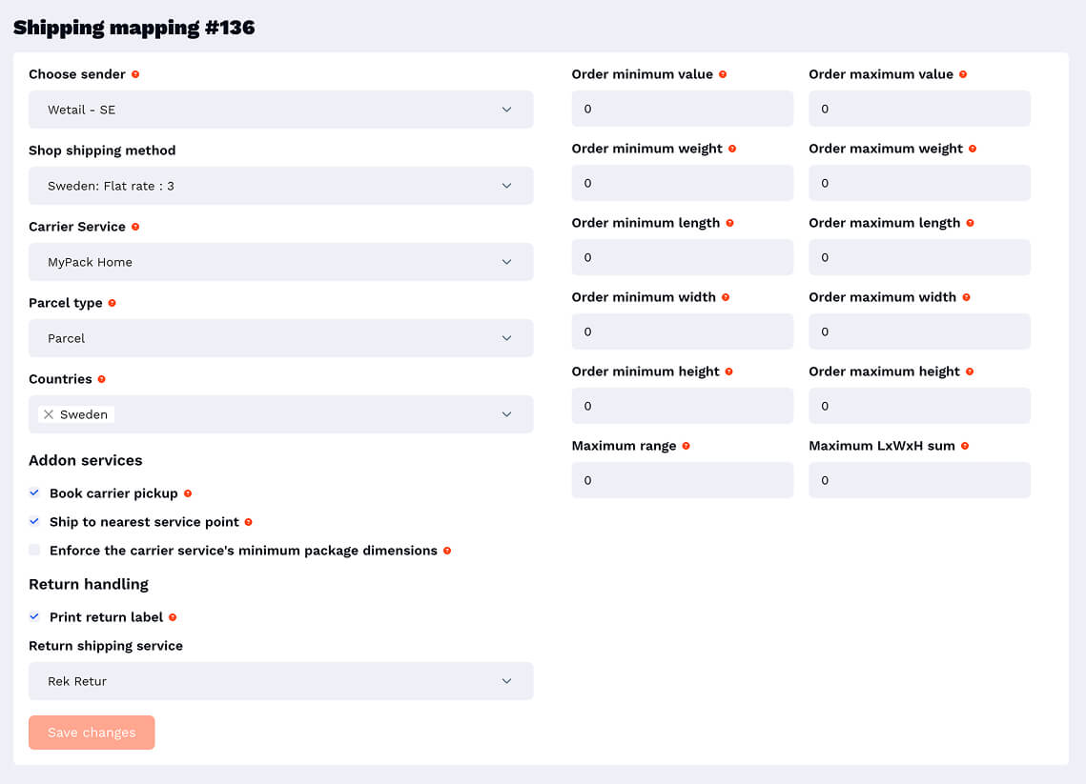Click info icon beside Maximum range

click(x=686, y=446)
